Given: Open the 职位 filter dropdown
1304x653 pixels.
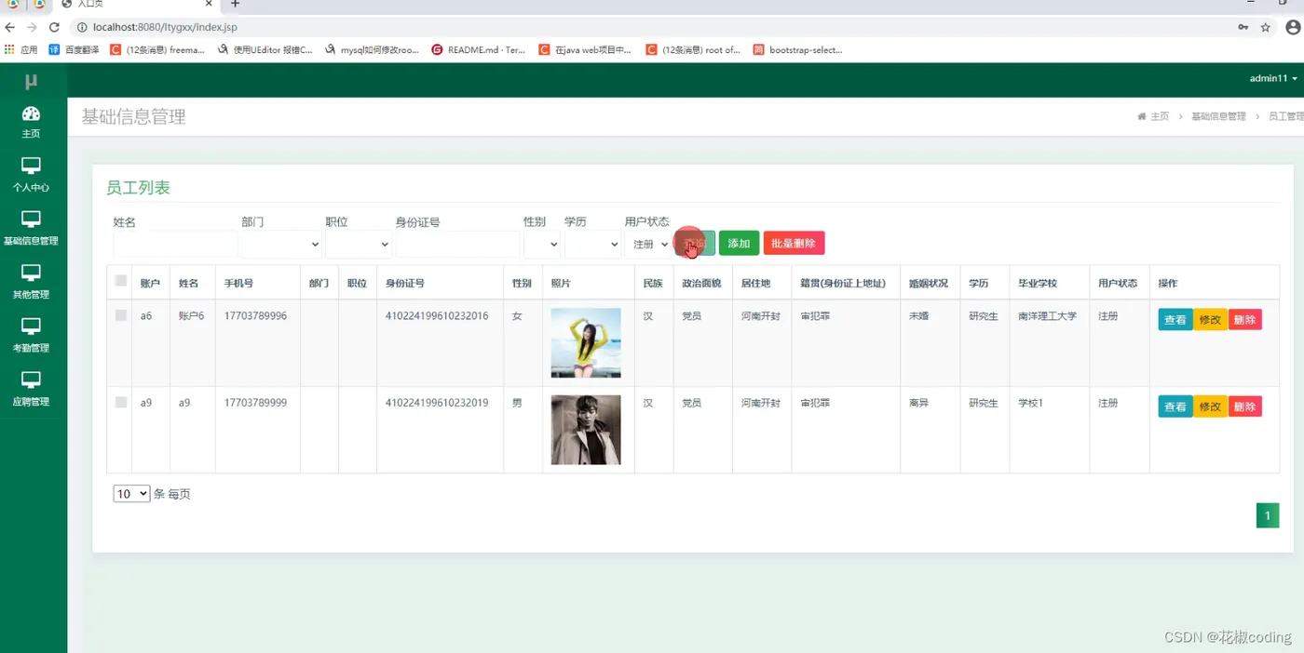Looking at the screenshot, I should pos(358,245).
